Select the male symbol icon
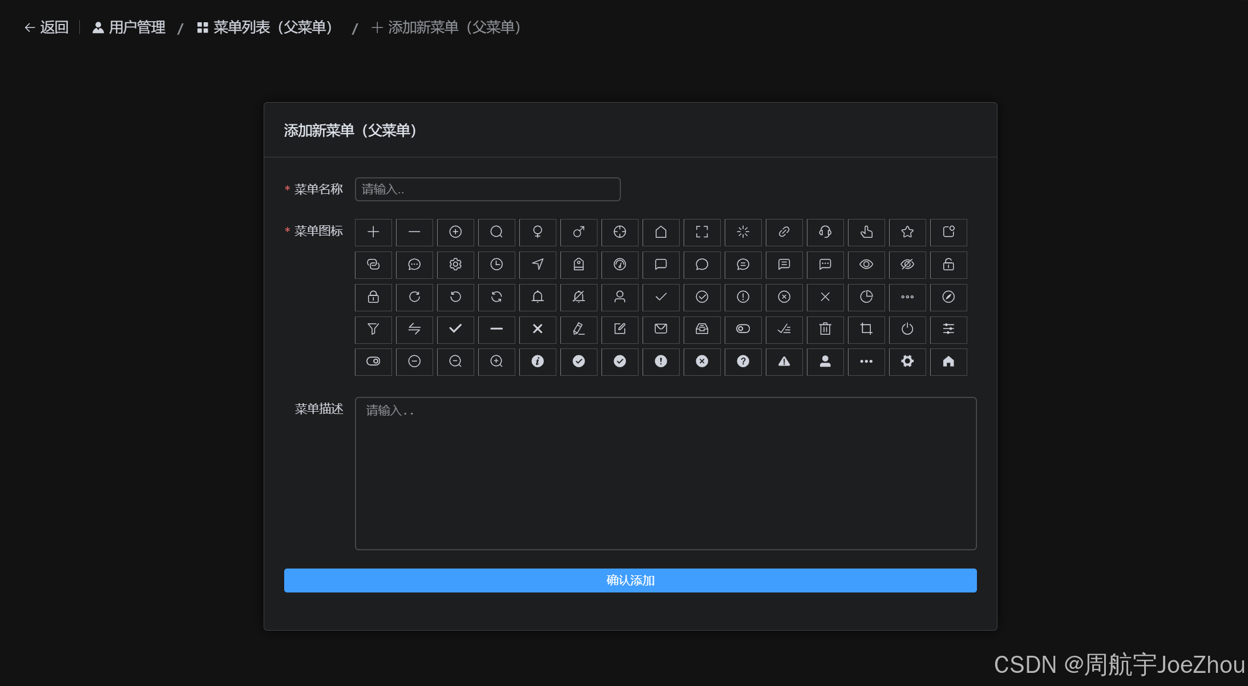 click(579, 232)
